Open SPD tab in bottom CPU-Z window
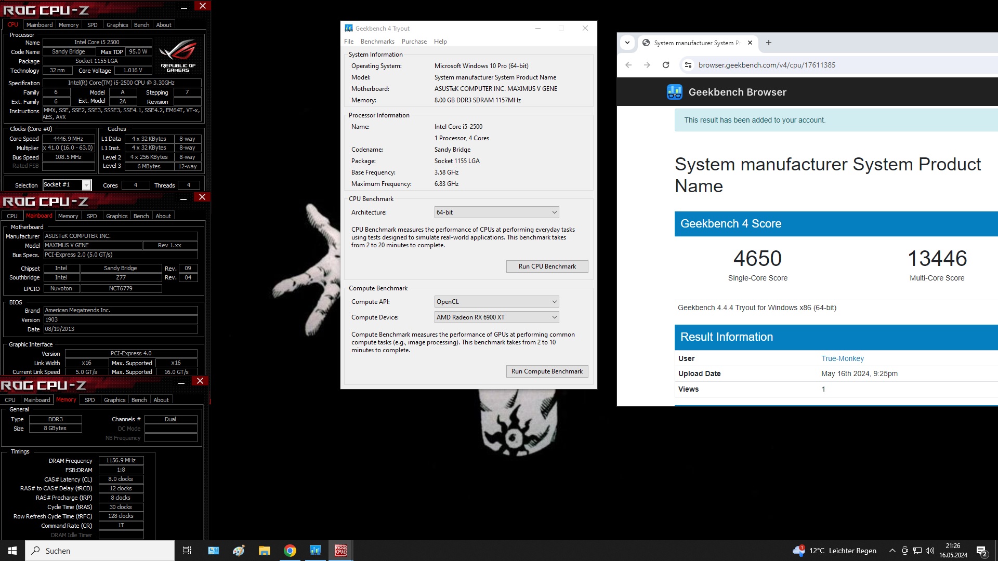This screenshot has width=998, height=561. [x=89, y=400]
